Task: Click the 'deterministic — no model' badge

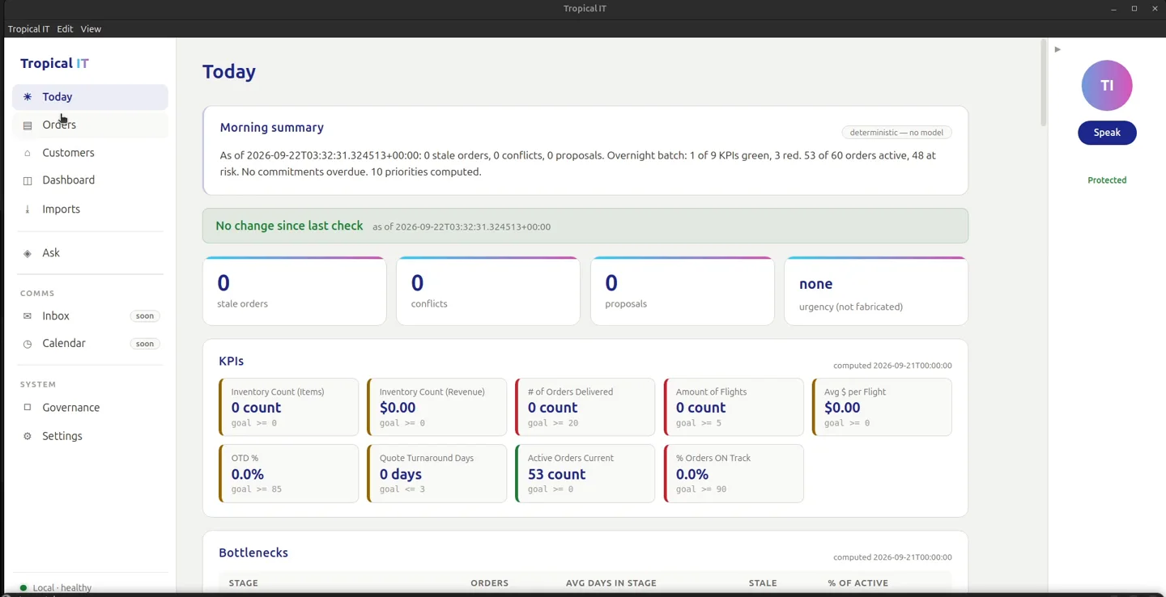Action: (896, 133)
